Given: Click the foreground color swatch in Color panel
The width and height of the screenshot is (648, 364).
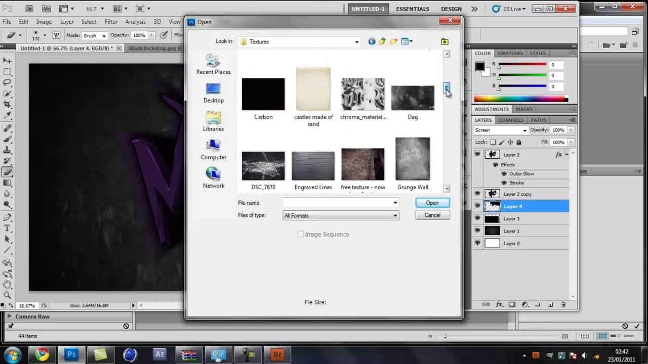Looking at the screenshot, I should (x=480, y=66).
